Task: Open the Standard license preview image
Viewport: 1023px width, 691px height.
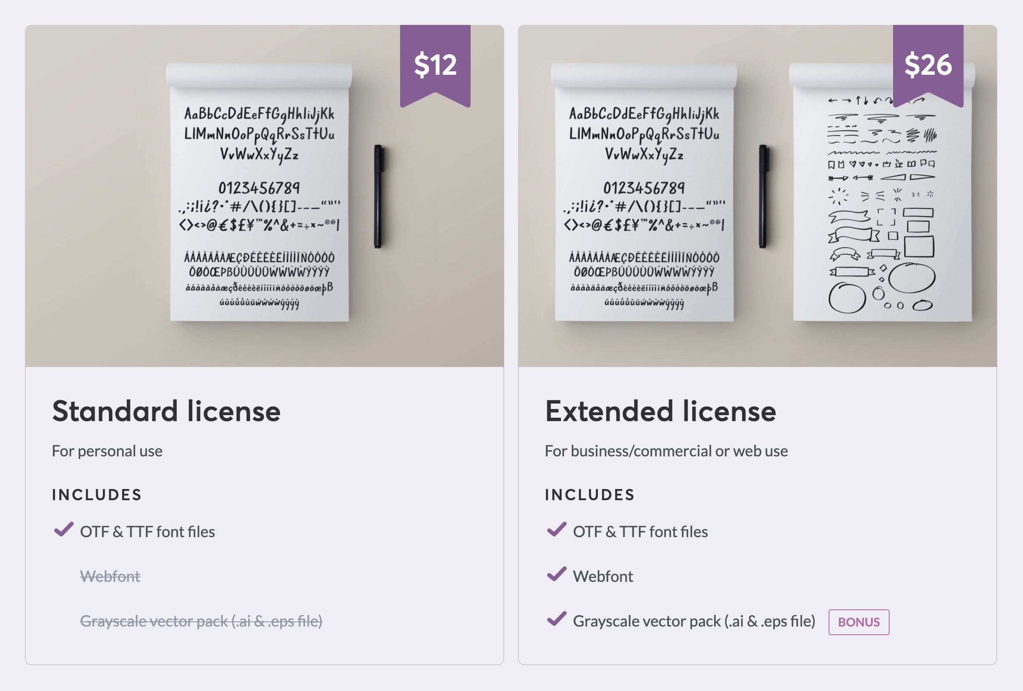Action: (265, 196)
